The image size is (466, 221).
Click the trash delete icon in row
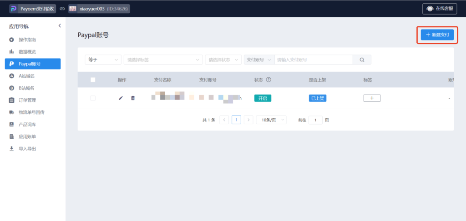(x=133, y=98)
